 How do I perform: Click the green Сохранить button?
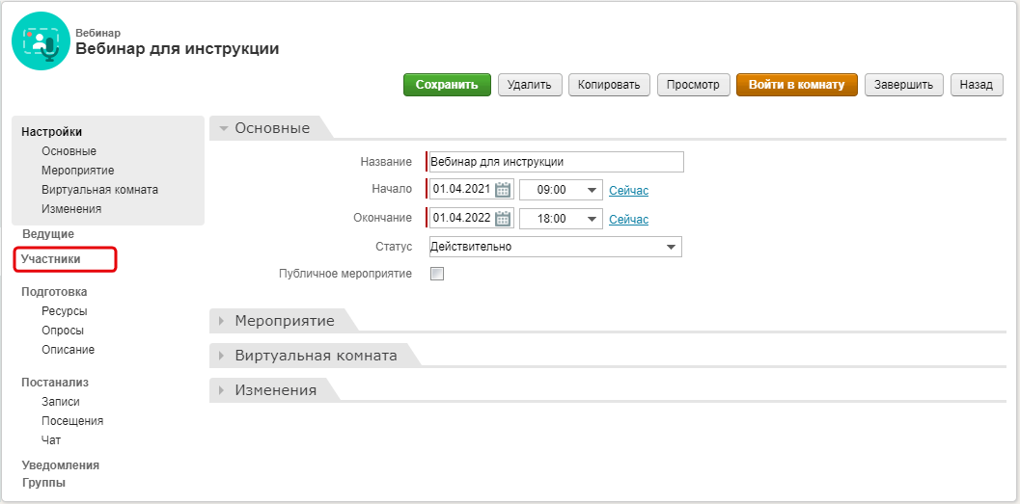(447, 85)
